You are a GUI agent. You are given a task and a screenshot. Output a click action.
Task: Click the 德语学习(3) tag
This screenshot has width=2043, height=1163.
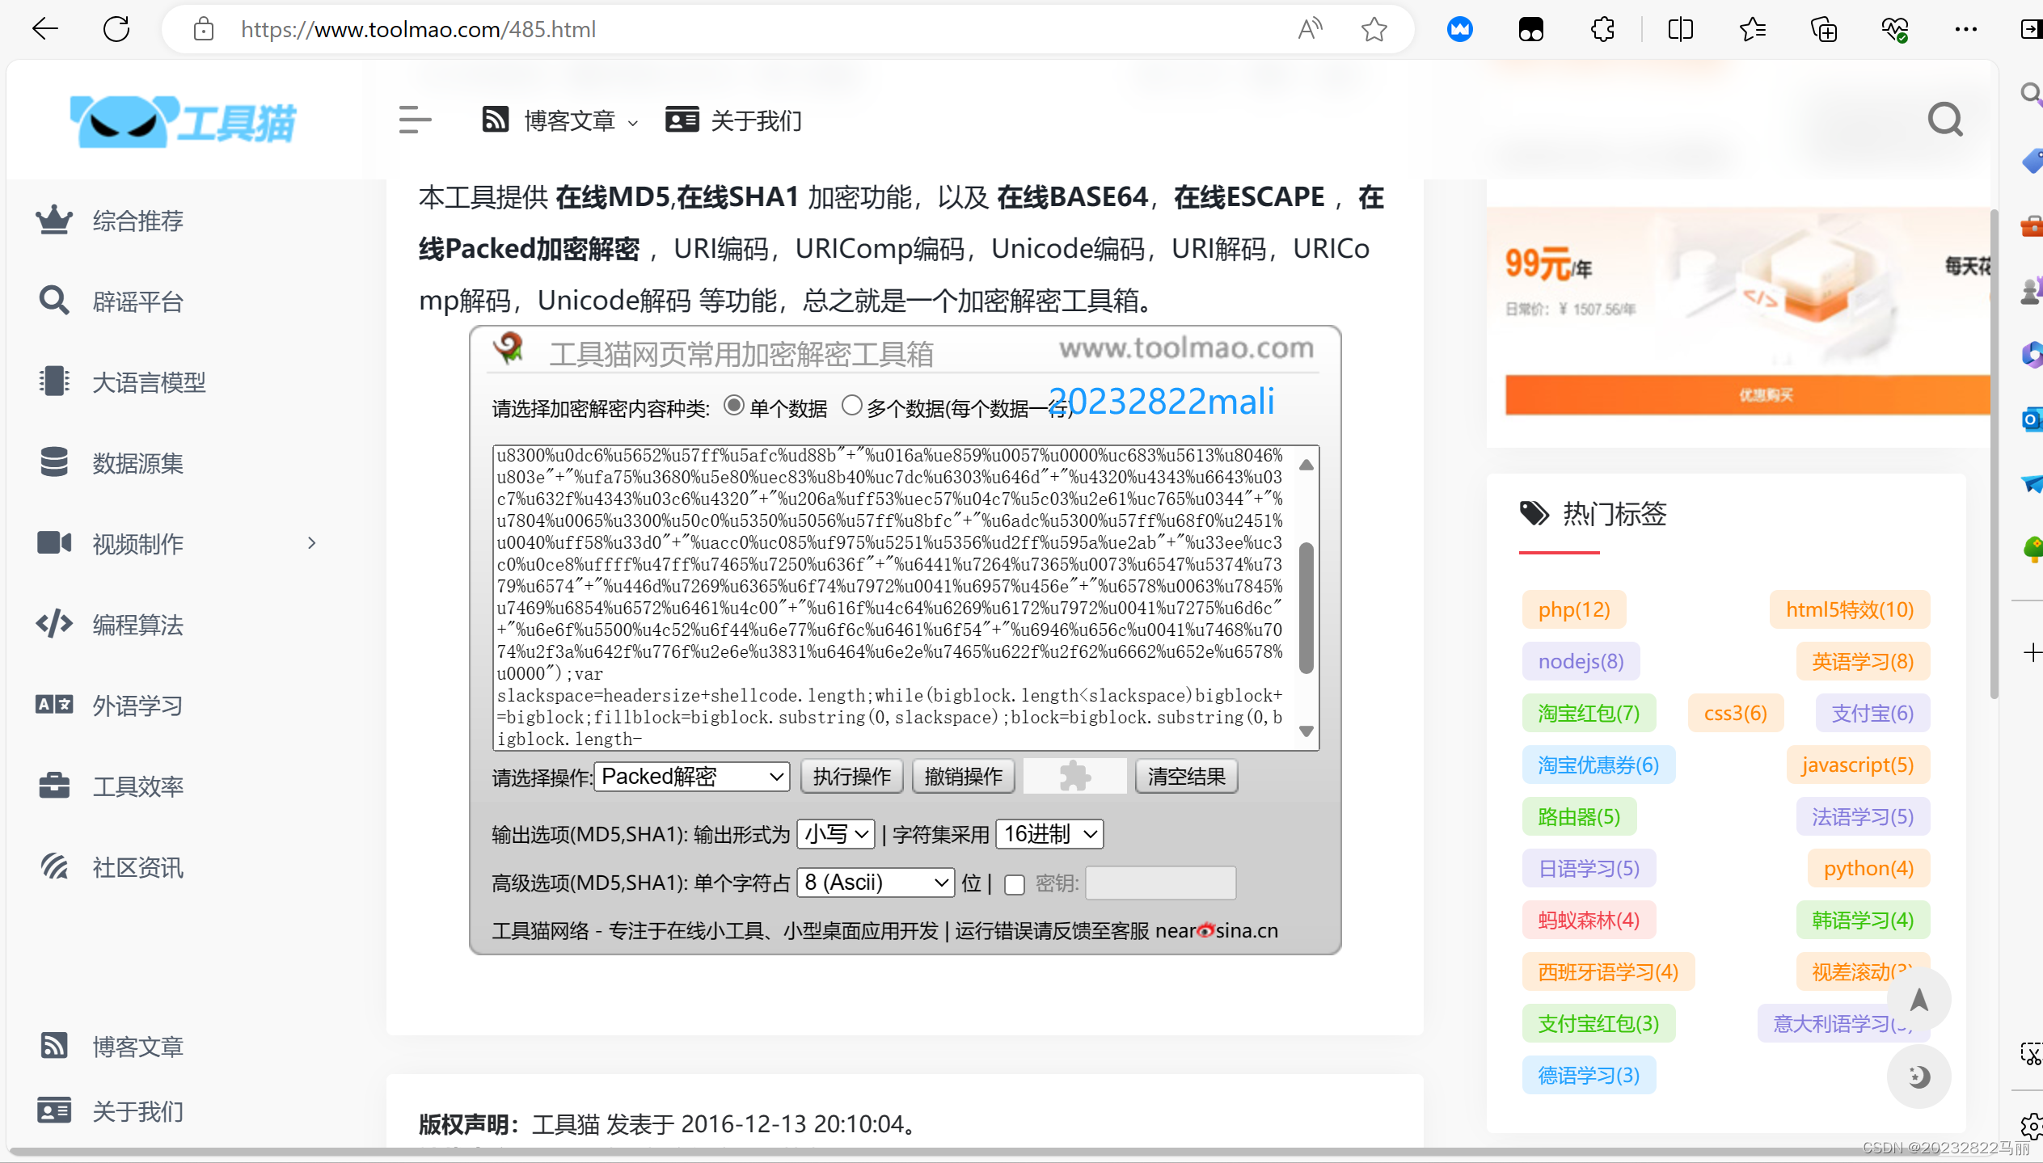click(1589, 1075)
